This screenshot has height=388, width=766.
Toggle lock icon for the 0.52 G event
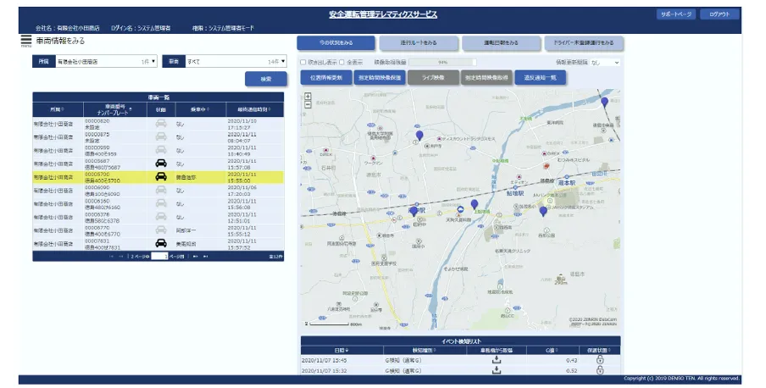coord(600,370)
